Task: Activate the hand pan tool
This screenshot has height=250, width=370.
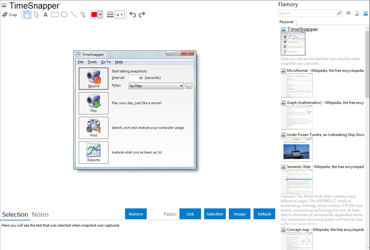Action: click(x=27, y=14)
